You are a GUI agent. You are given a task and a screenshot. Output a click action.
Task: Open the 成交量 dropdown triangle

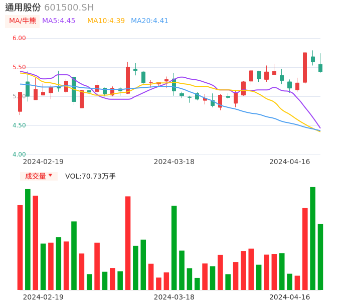50,176
